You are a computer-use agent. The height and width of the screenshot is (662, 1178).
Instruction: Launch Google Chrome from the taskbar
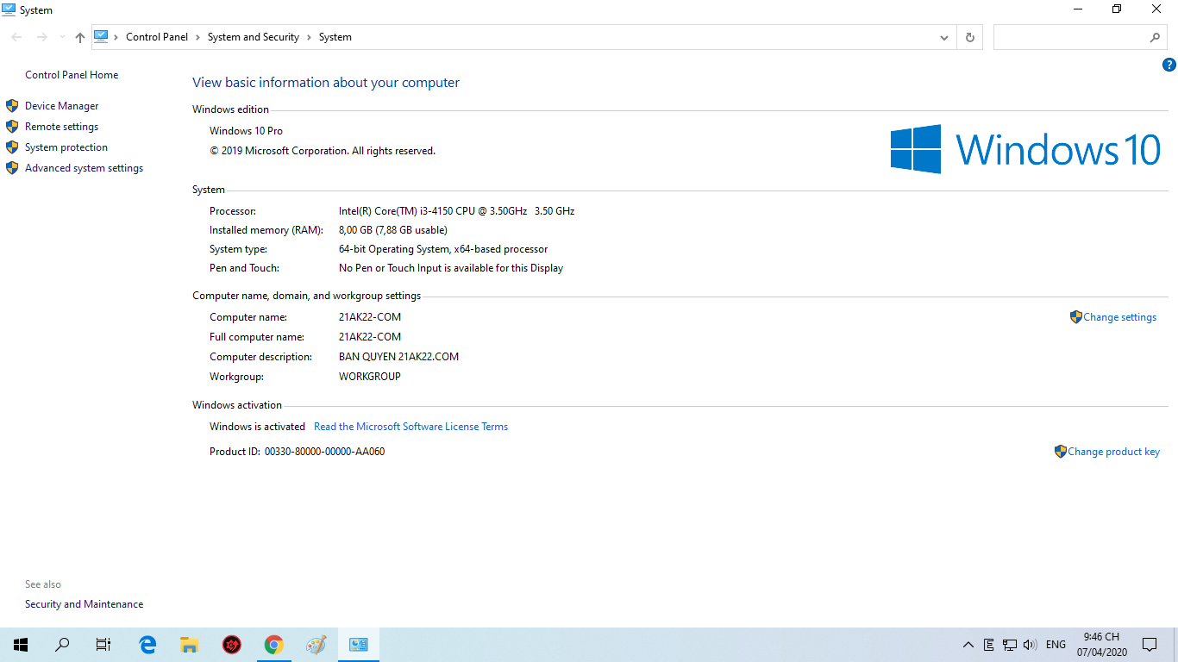click(x=273, y=645)
